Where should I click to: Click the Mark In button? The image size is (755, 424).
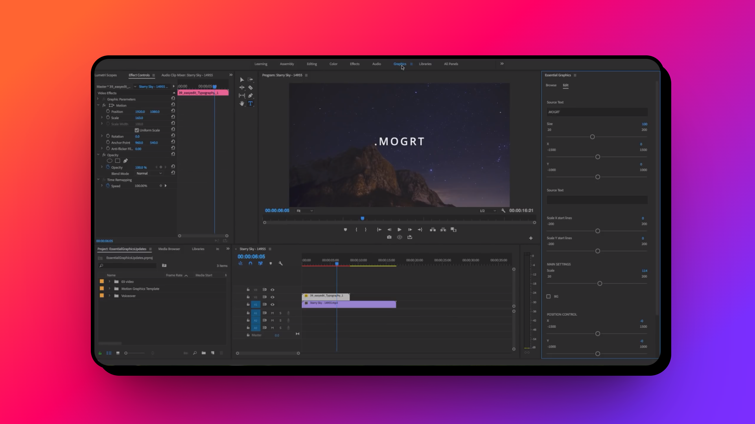pyautogui.click(x=357, y=229)
